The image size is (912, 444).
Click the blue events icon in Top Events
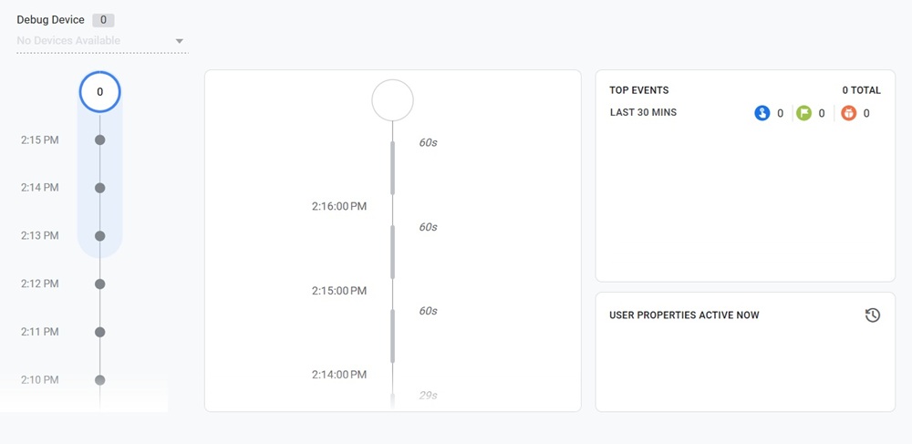762,113
